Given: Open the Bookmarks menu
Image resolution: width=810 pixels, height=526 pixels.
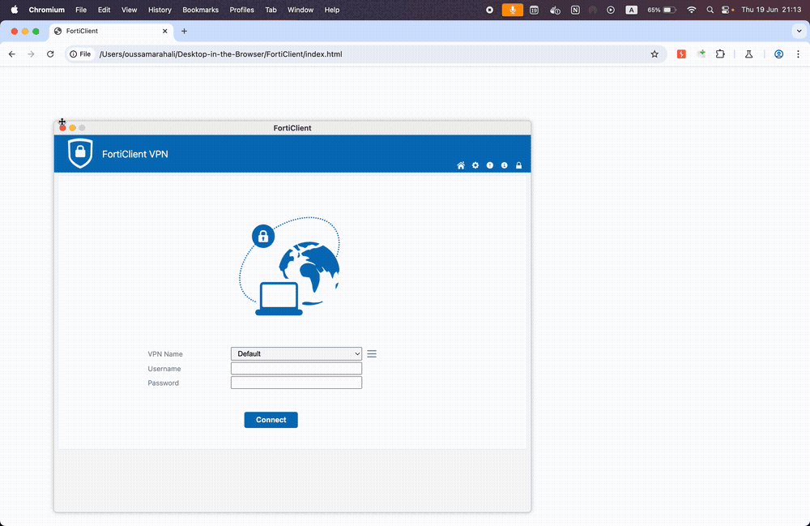Looking at the screenshot, I should 200,10.
